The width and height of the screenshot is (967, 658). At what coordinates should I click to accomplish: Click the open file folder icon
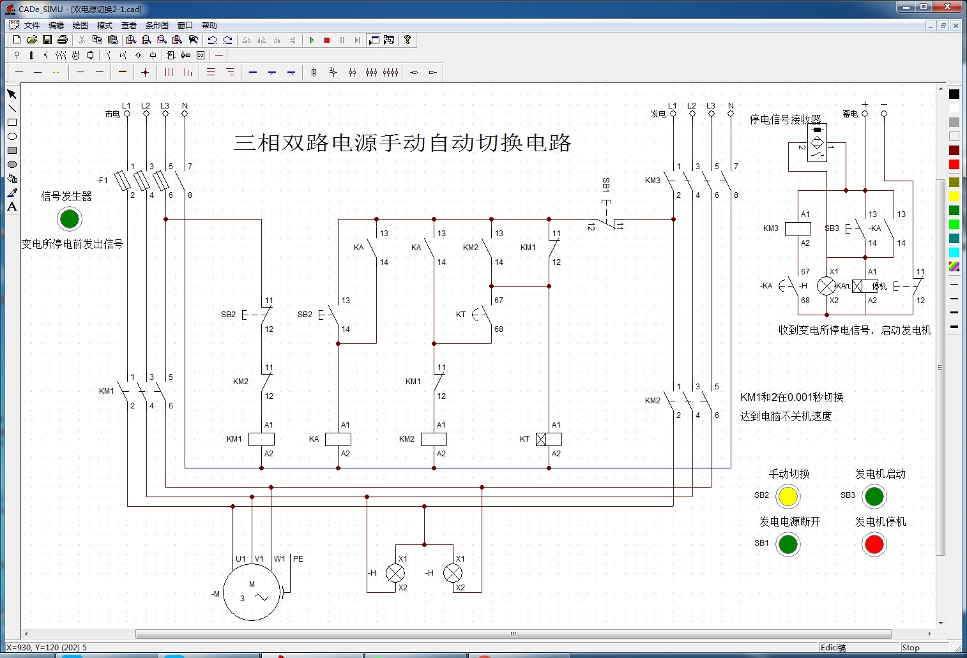[x=32, y=40]
